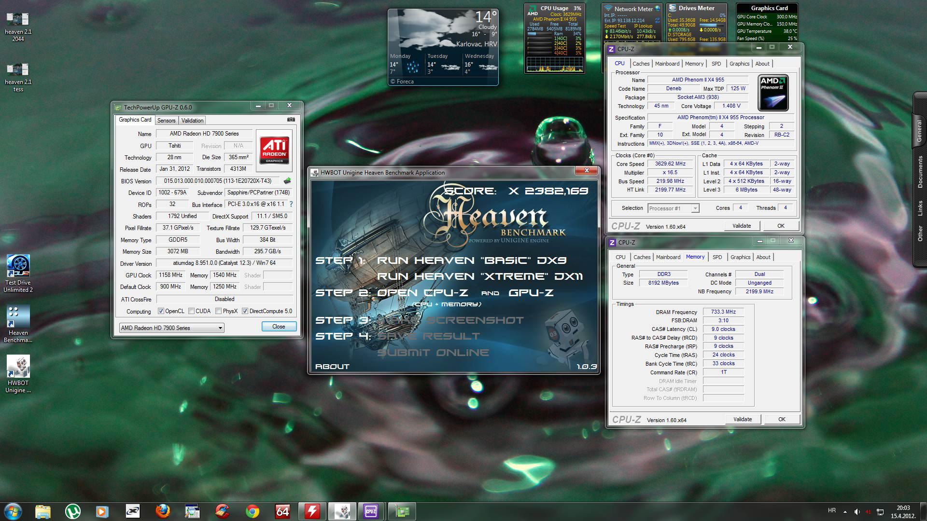
Task: Open the Other sidebar tab on right edge
Action: tap(920, 233)
